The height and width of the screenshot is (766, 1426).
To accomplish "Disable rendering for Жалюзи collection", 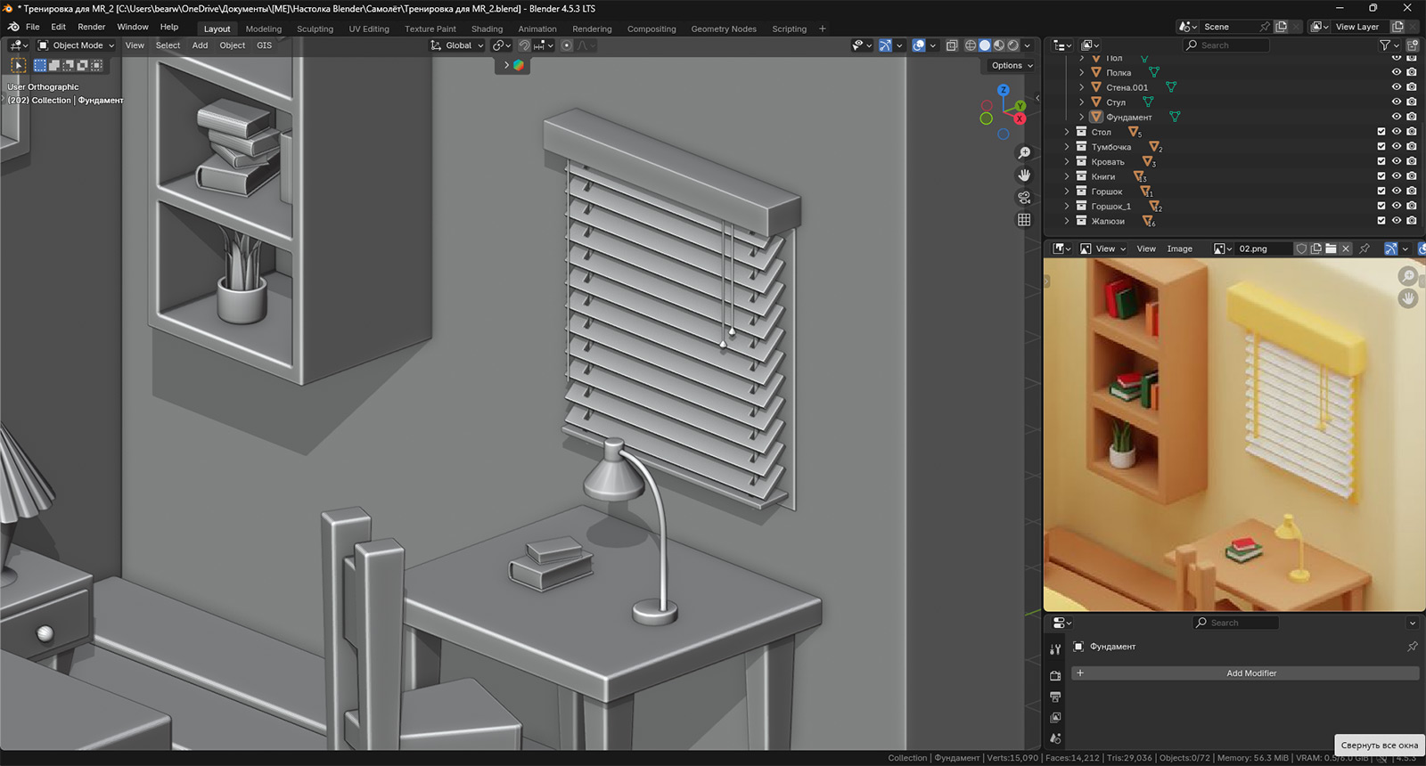I will 1412,221.
